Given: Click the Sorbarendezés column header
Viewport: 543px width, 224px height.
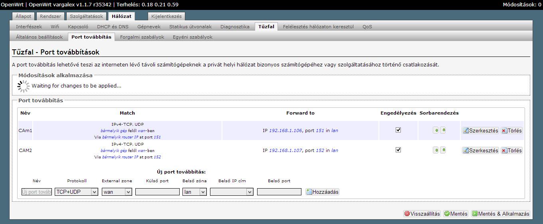Looking at the screenshot, I should pos(439,113).
